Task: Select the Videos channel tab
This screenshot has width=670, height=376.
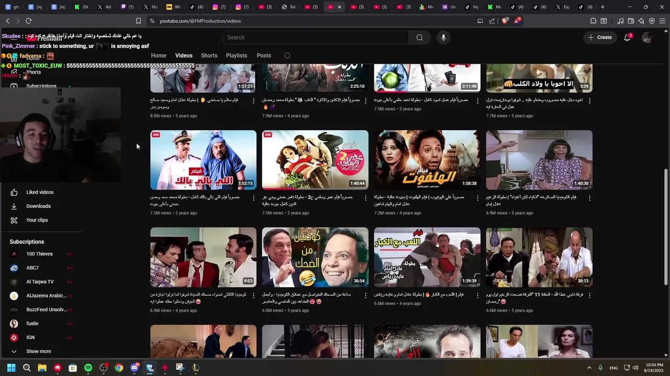Action: (x=184, y=55)
